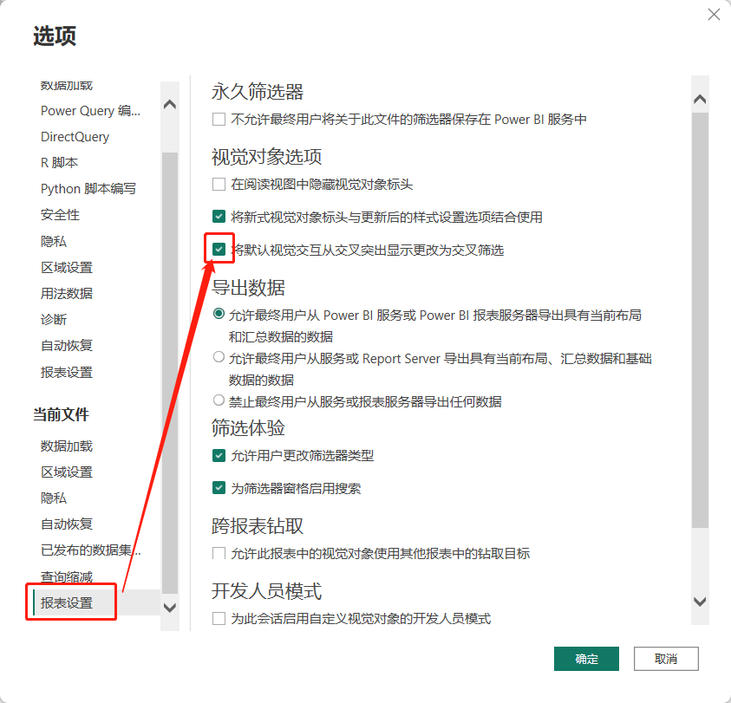
Task: Open global 区域设置 above 用法数据
Action: (67, 267)
